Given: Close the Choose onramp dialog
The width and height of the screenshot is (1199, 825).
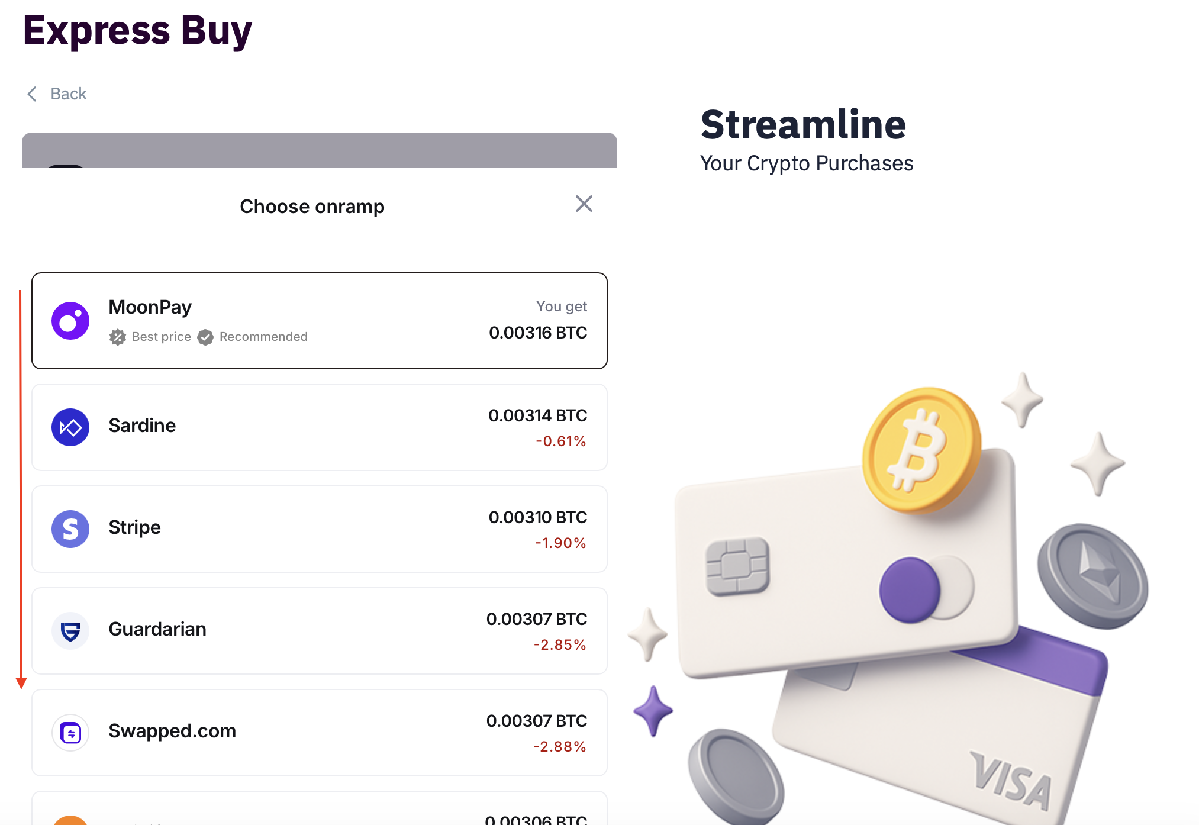Looking at the screenshot, I should click(584, 204).
